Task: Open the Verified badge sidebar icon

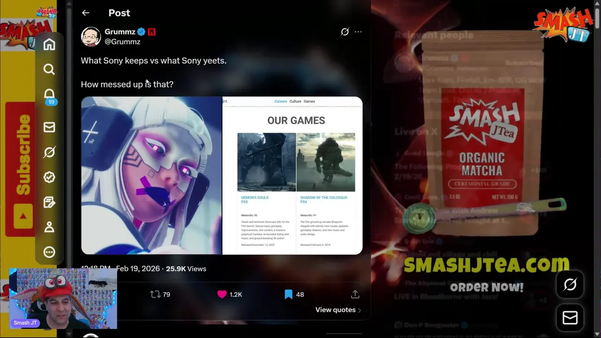Action: pos(49,177)
